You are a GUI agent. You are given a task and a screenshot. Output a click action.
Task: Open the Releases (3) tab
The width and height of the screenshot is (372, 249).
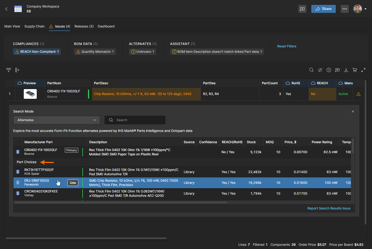84,26
